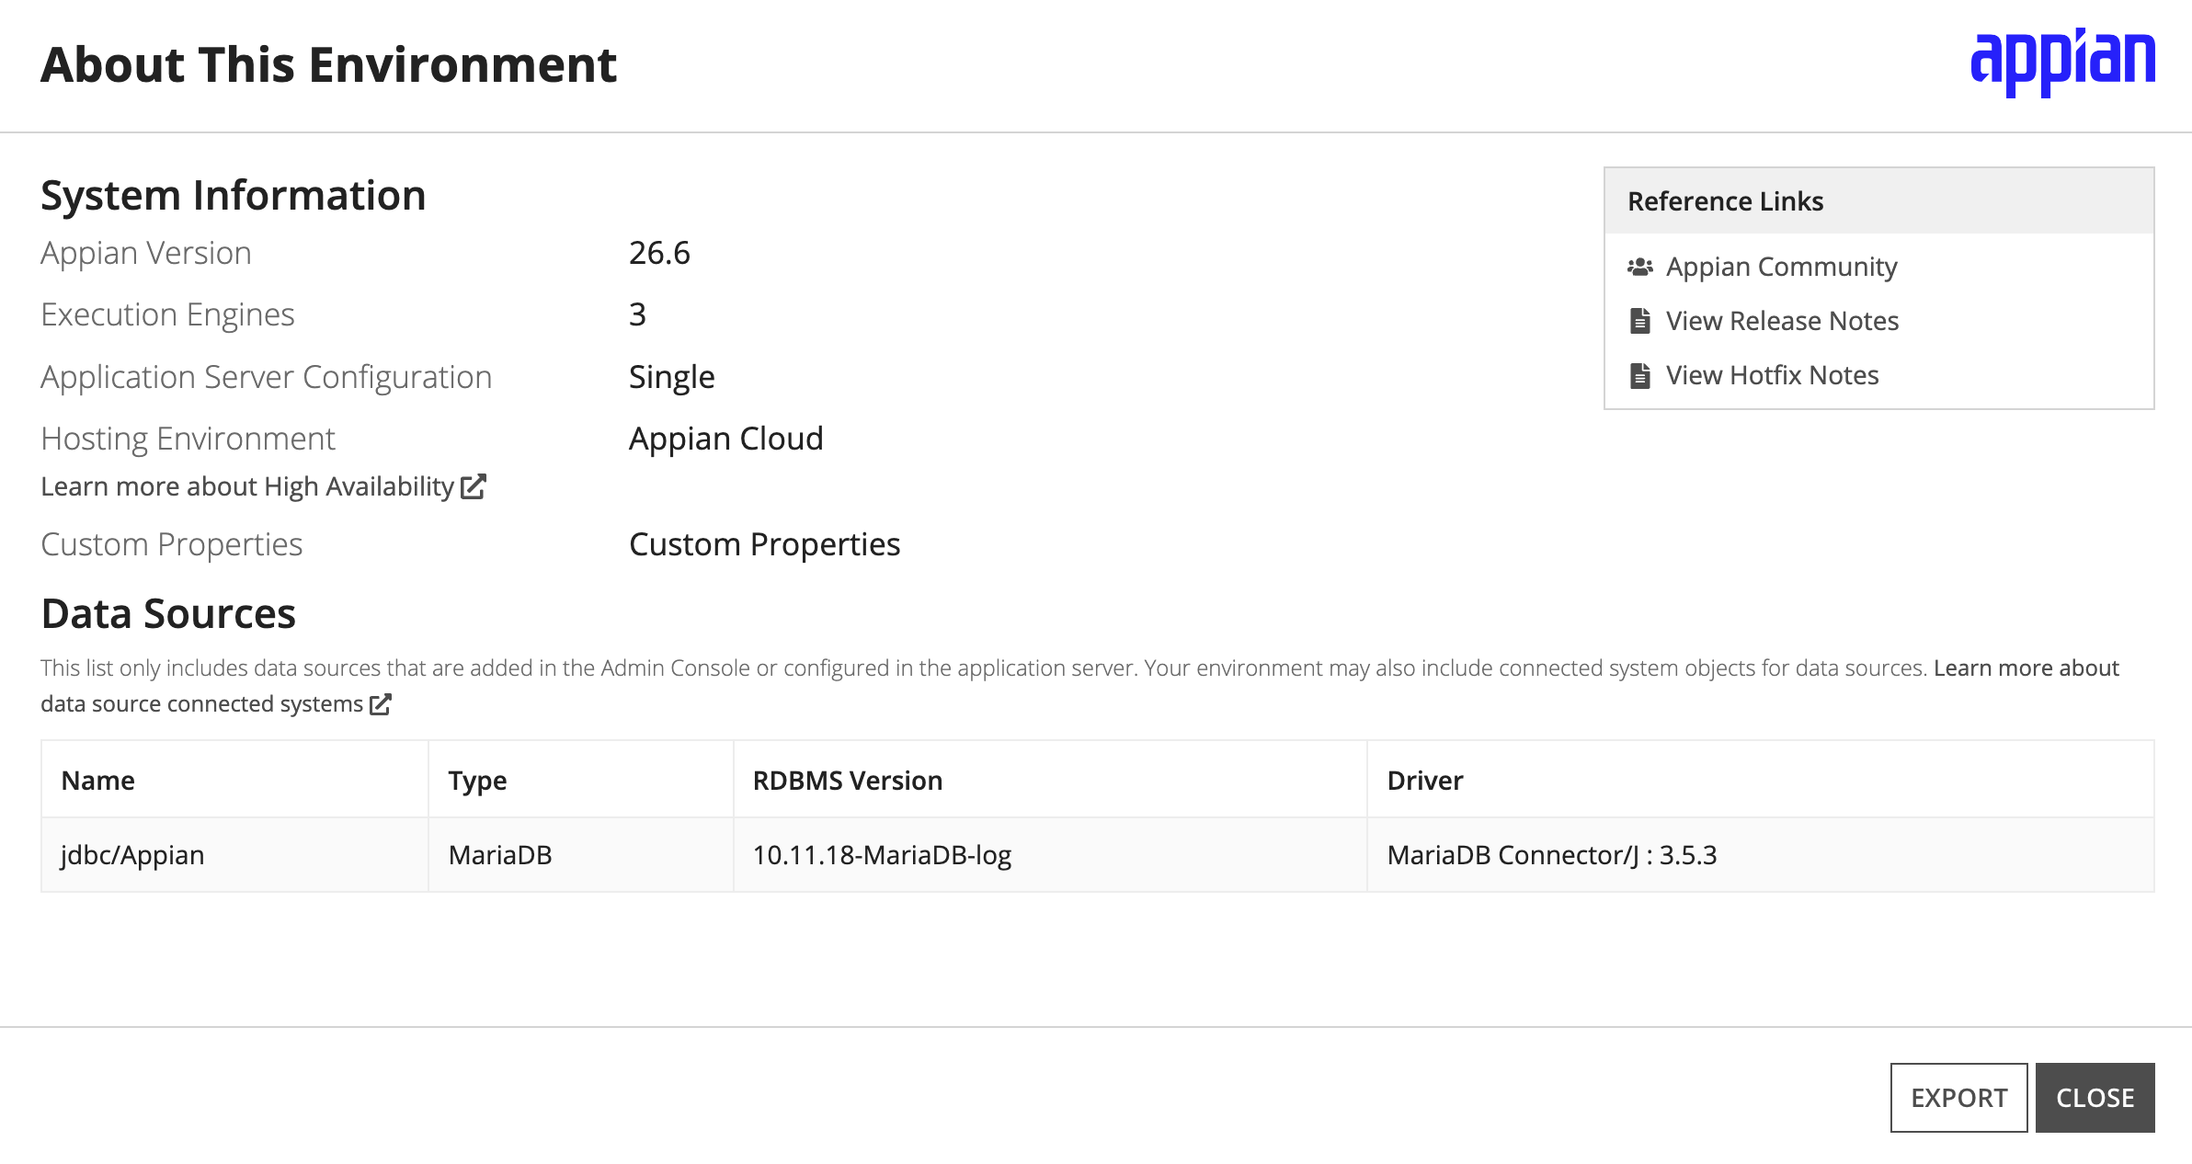2192x1164 pixels.
Task: Click the Application Server Configuration label
Action: click(267, 377)
